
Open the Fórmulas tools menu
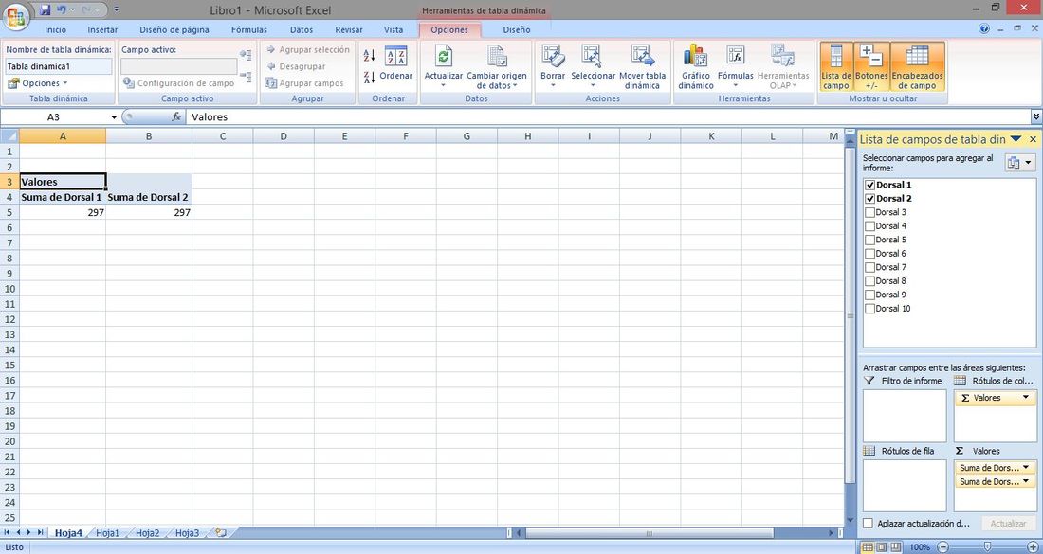pyautogui.click(x=736, y=66)
